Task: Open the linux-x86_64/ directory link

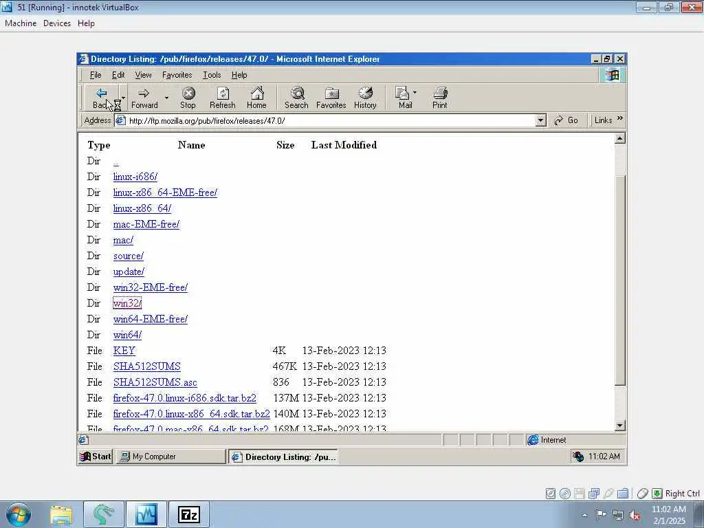Action: (x=142, y=208)
